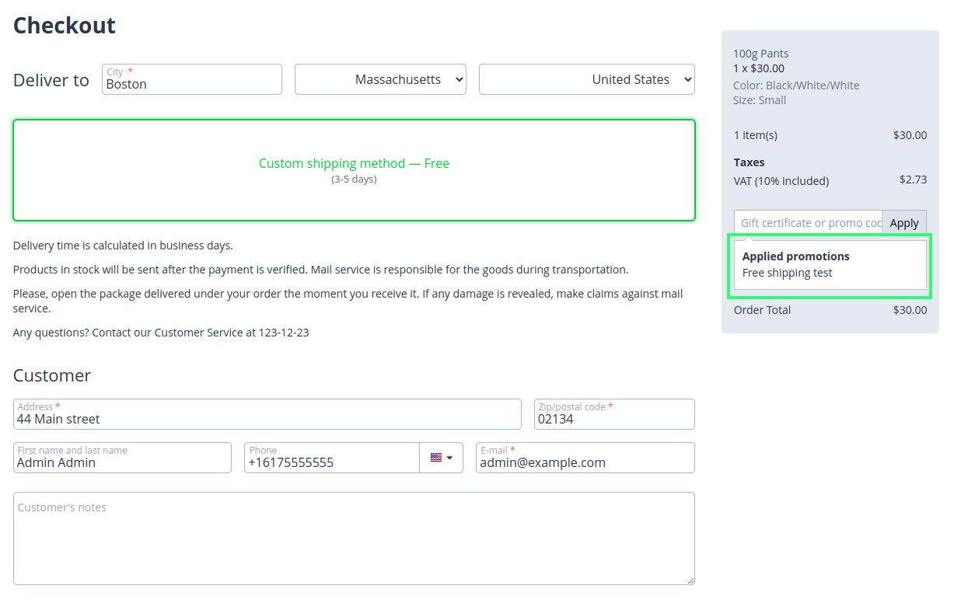Screen dimensions: 954x610
Task: Click the "1 item(s)" summary label
Action: tap(756, 135)
